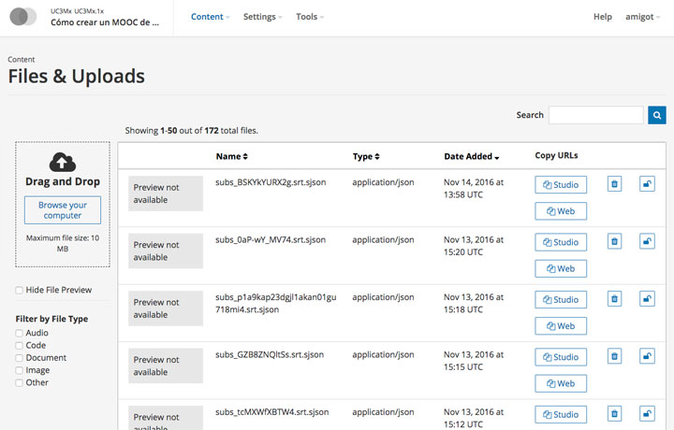Enable Hide File Preview checkbox
Image resolution: width=674 pixels, height=430 pixels.
[20, 291]
